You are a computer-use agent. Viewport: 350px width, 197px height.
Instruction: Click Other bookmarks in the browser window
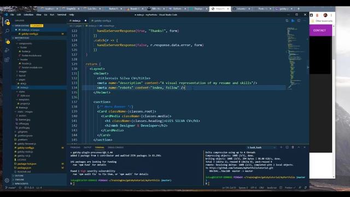pyautogui.click(x=322, y=21)
